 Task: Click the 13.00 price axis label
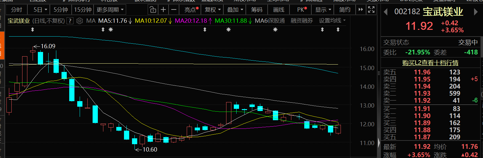coord(367,105)
